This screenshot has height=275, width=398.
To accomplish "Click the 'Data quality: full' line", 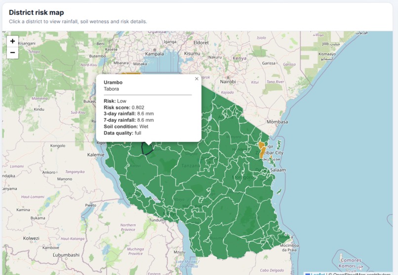I will (x=122, y=133).
